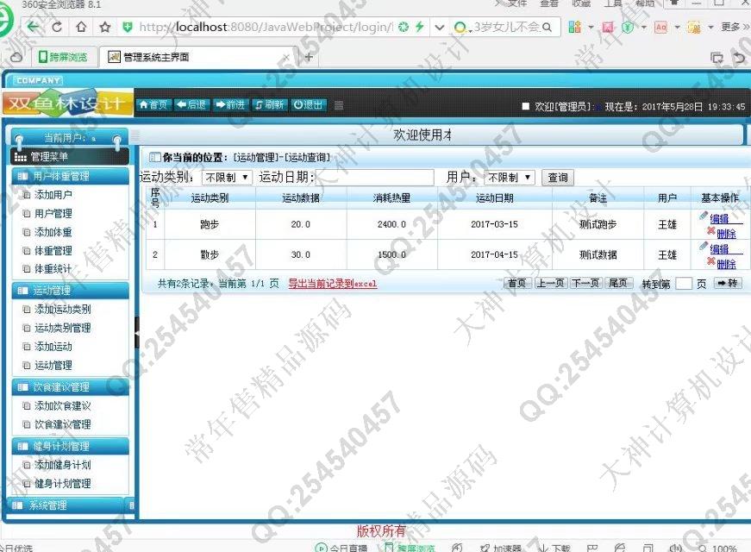Edit the 散步 record
This screenshot has width=751, height=552.
[718, 248]
